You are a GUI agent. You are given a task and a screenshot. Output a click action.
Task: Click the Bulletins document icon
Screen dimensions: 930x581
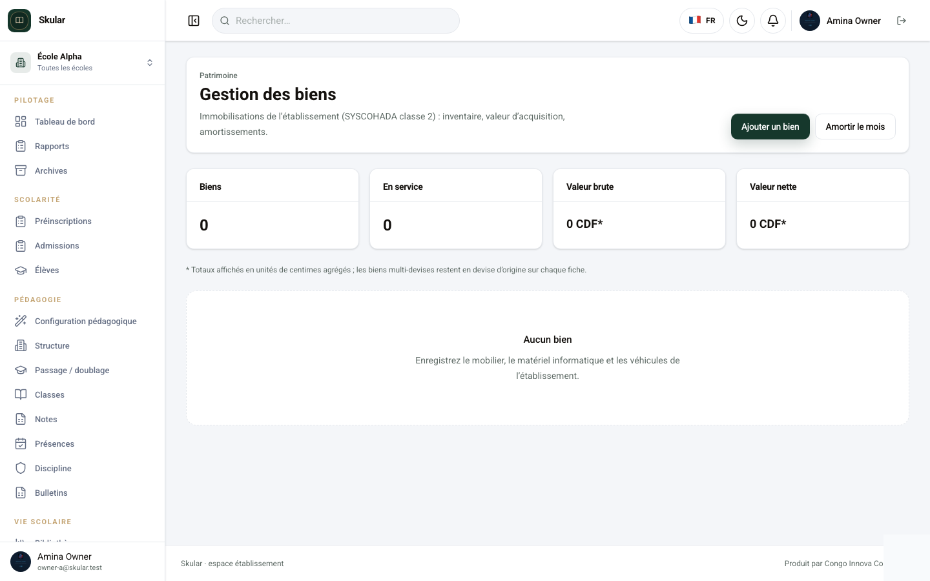pyautogui.click(x=21, y=493)
